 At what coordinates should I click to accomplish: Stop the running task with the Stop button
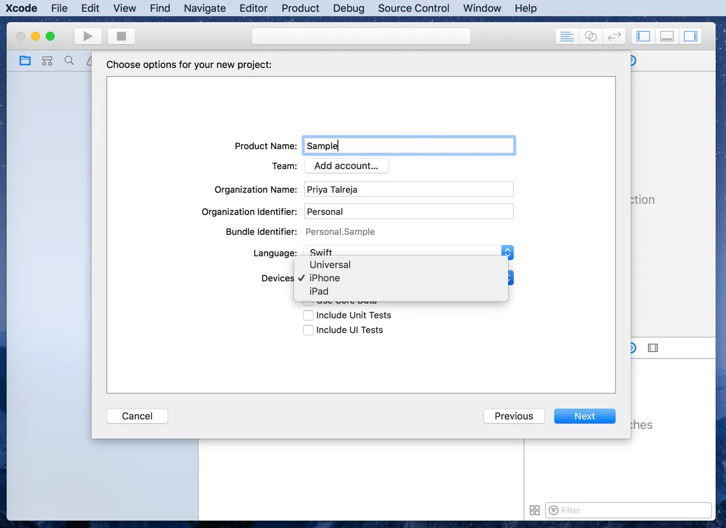pos(121,36)
